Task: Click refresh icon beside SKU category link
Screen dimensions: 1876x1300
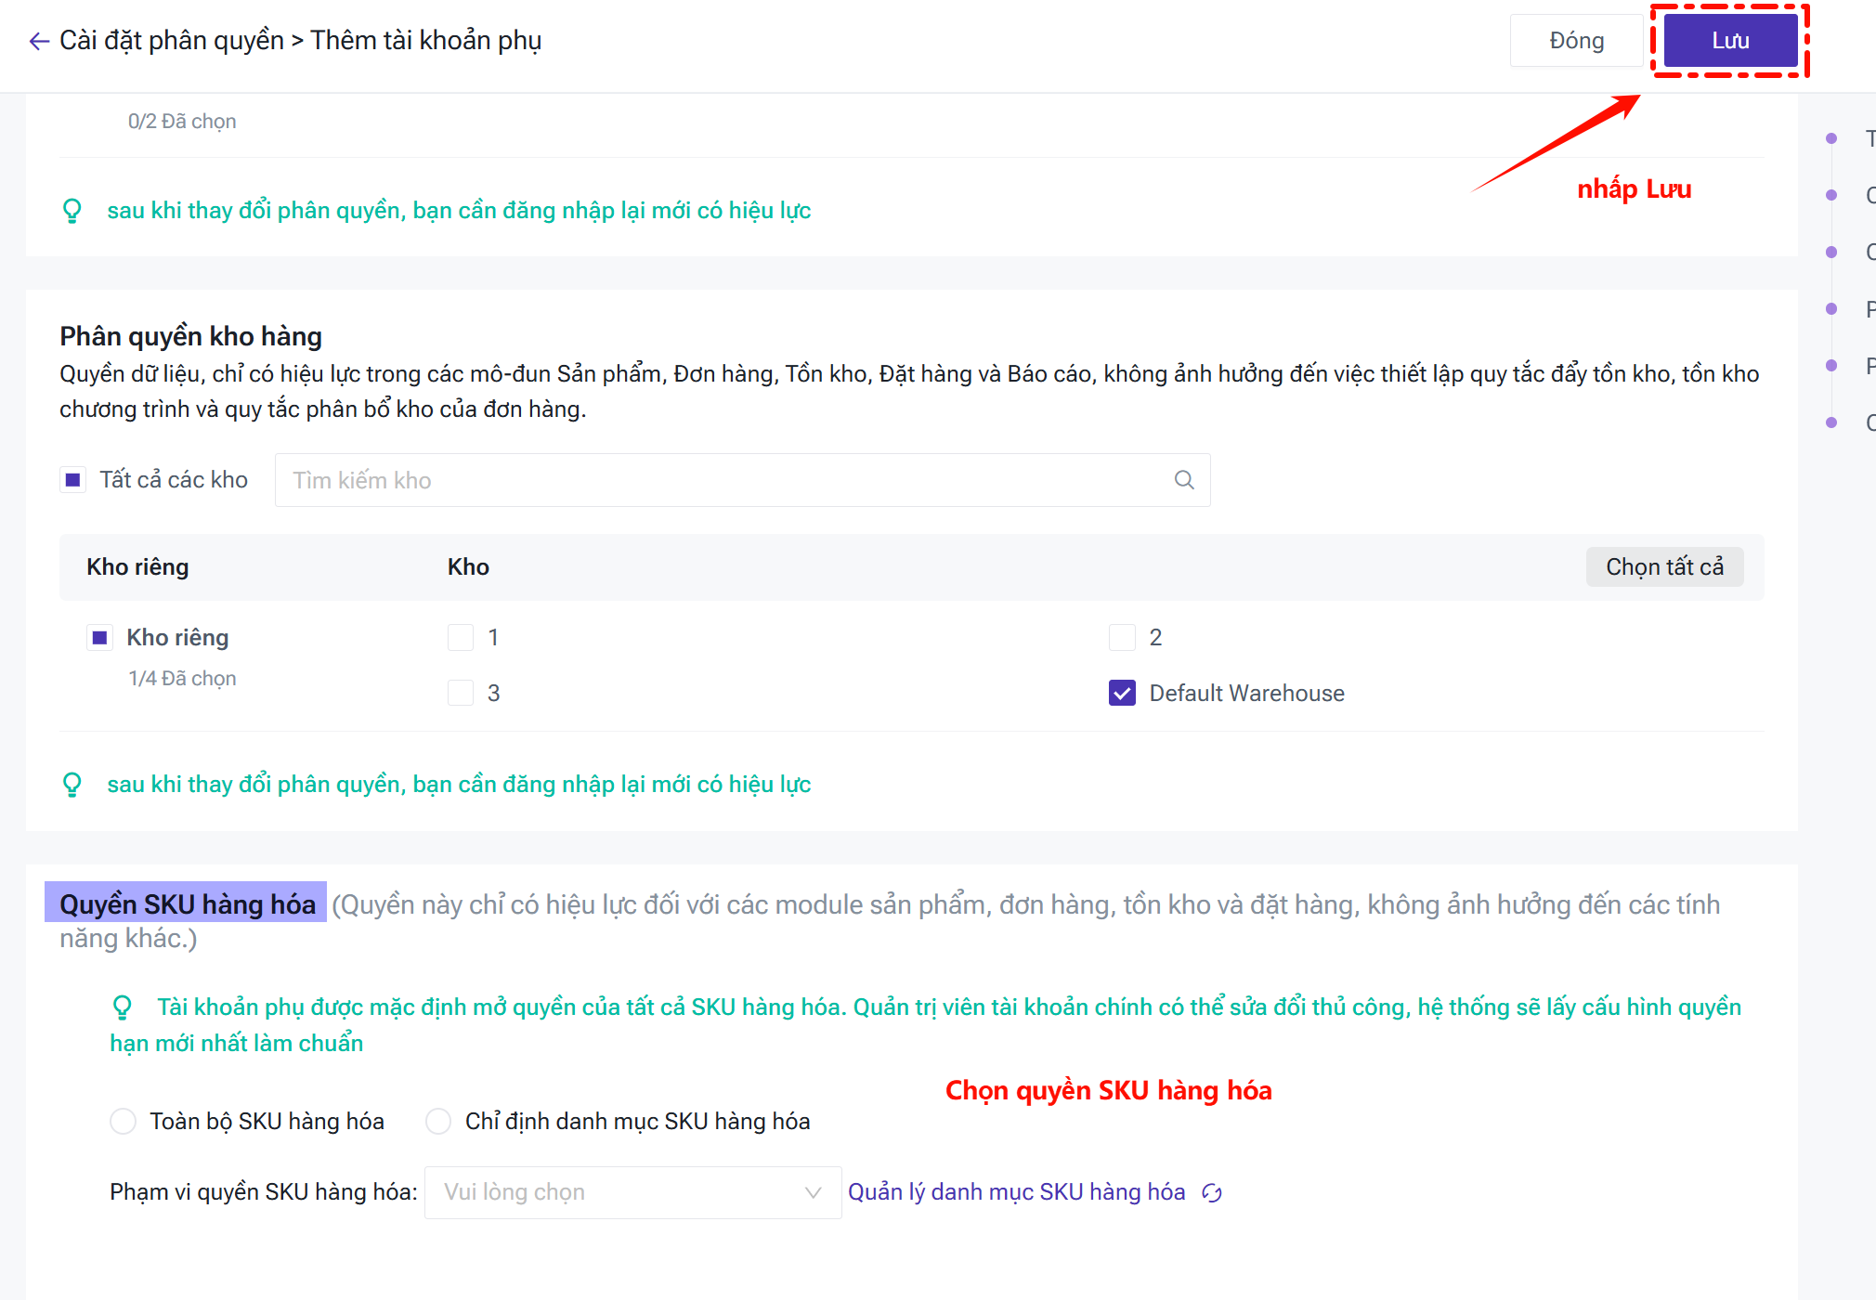Action: click(x=1212, y=1192)
